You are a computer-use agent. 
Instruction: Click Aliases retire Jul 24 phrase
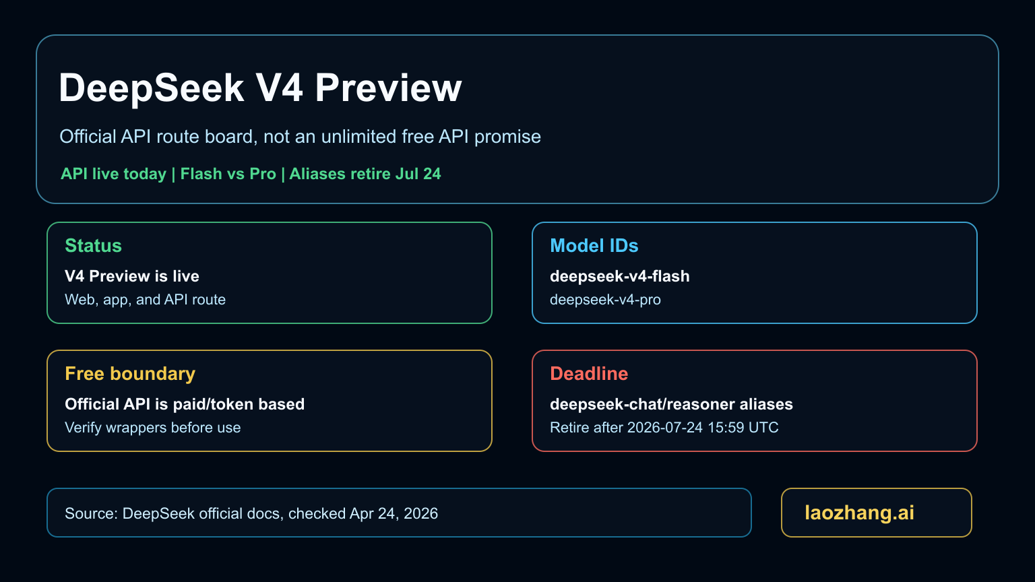click(365, 174)
